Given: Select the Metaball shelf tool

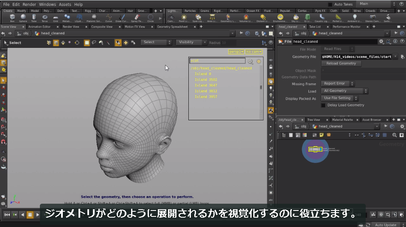Looking at the screenshot, I should point(67,18).
